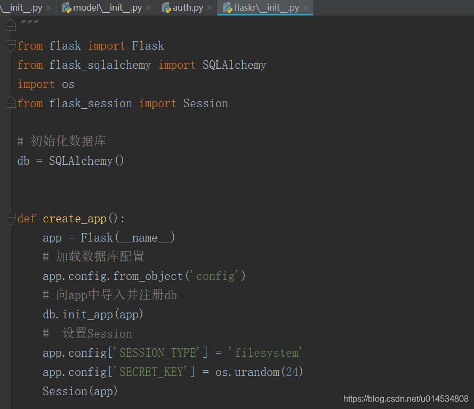
Task: Click 'Flask' in the first import line
Action: coord(148,46)
